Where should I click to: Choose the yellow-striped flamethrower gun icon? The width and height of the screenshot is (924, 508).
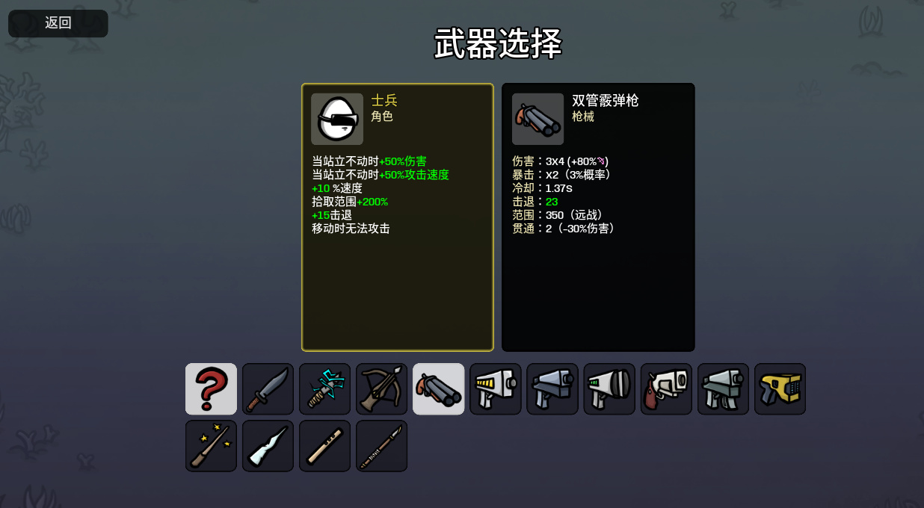pyautogui.click(x=495, y=389)
